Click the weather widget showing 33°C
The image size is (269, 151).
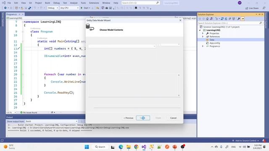coord(9,147)
